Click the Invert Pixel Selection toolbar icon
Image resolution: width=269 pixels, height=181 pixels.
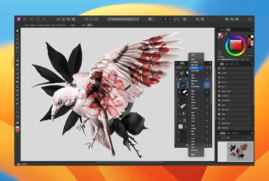pos(96,19)
